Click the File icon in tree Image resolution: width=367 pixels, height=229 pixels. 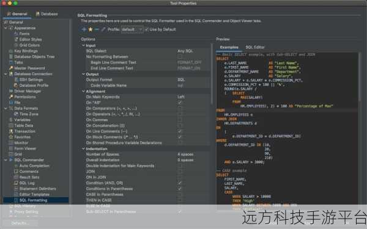[11, 103]
